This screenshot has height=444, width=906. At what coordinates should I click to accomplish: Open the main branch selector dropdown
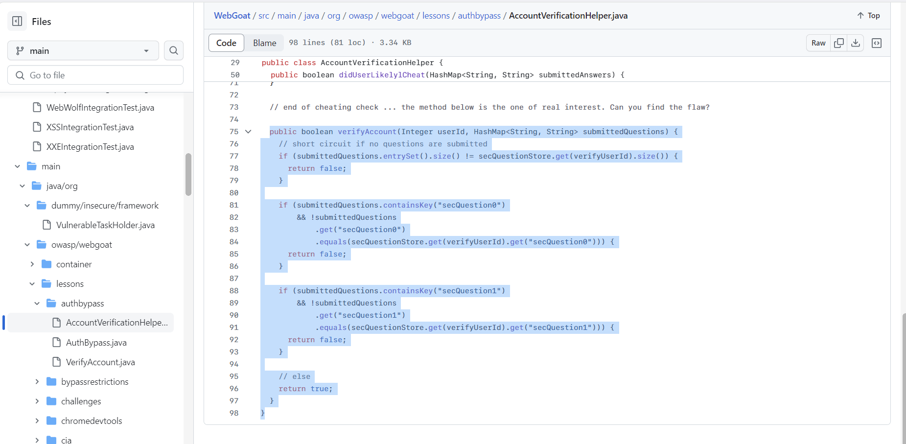[x=83, y=50]
